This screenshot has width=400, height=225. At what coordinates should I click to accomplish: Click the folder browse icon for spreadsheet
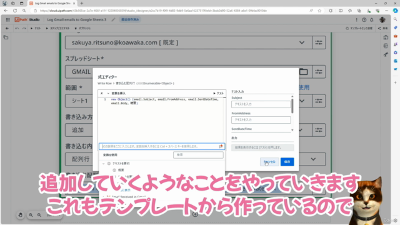303,72
